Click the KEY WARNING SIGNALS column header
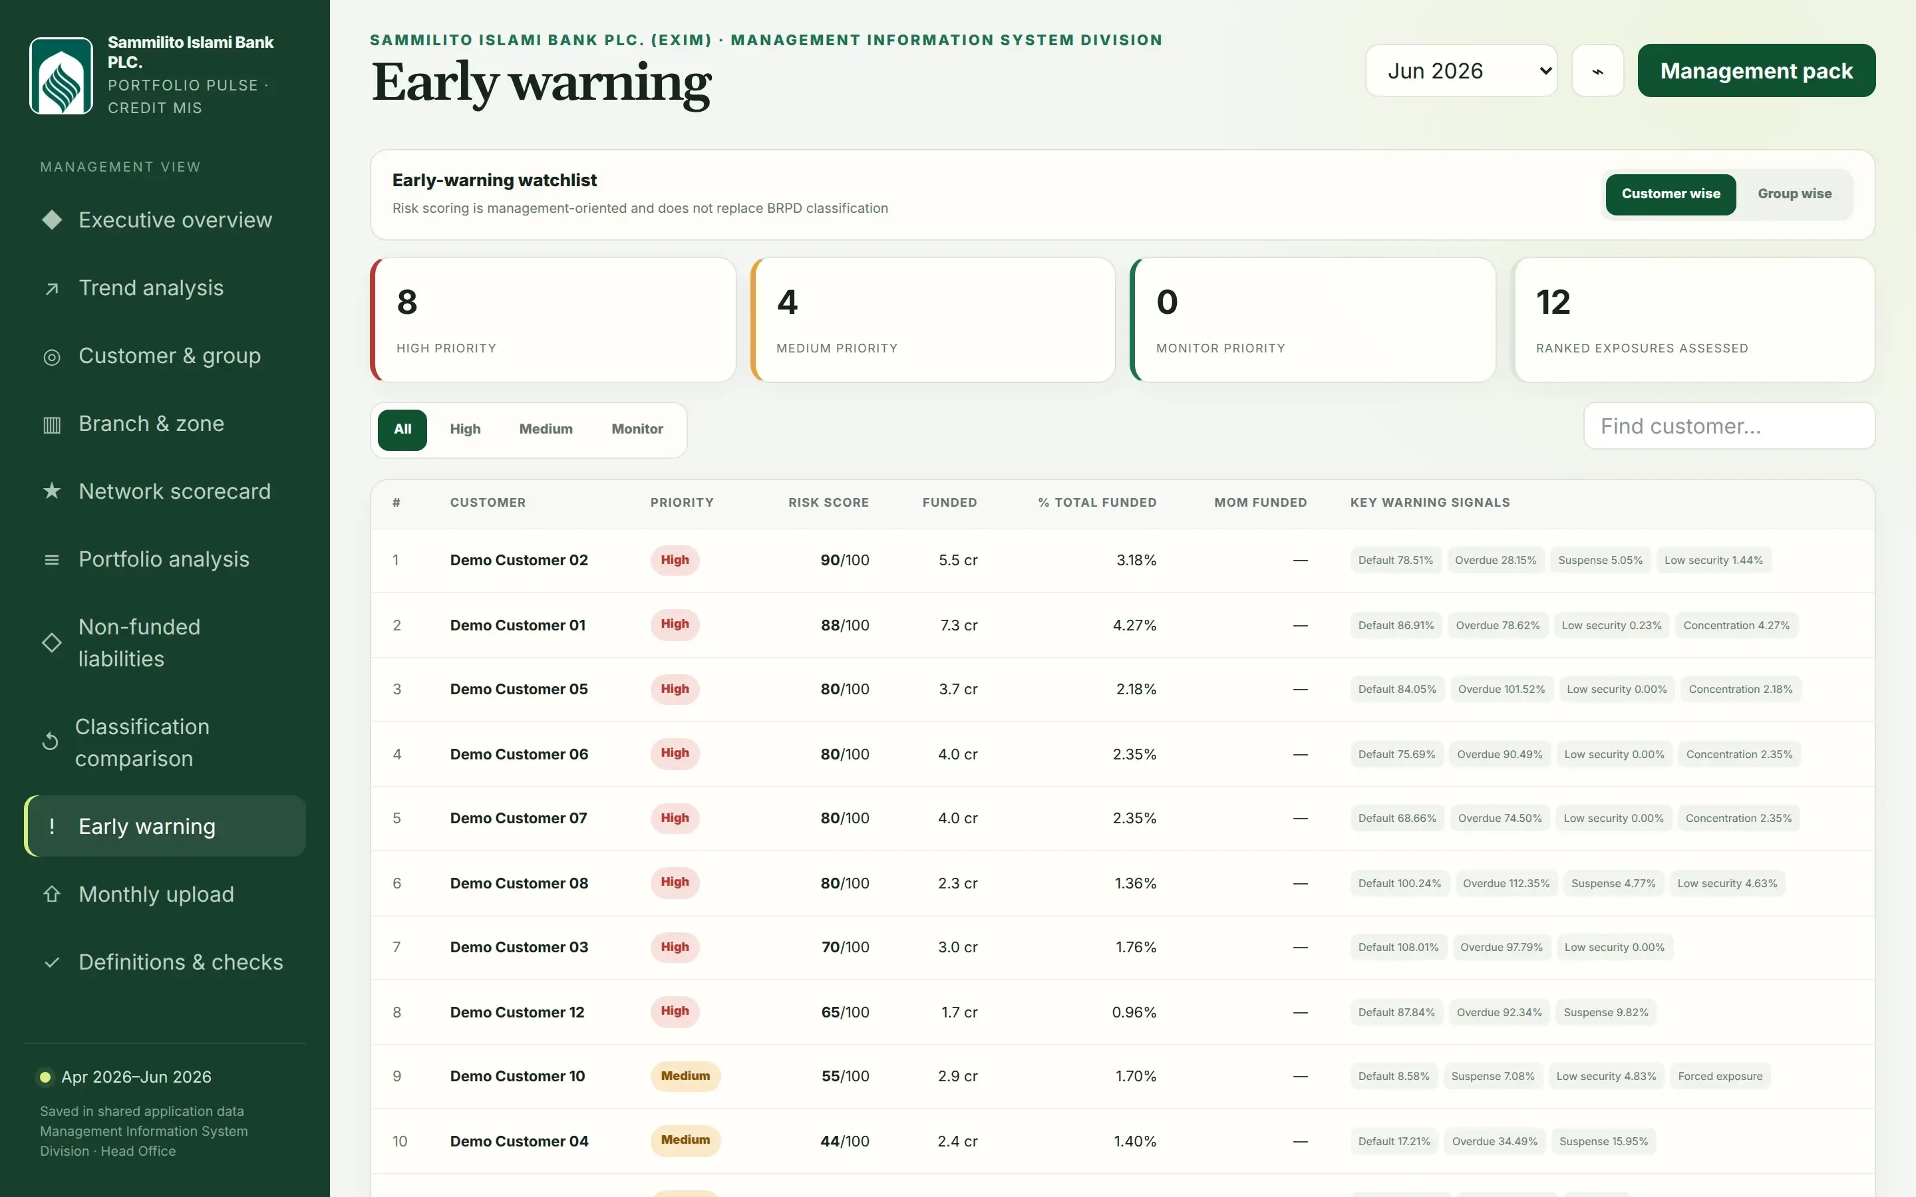The width and height of the screenshot is (1916, 1197). click(1430, 503)
